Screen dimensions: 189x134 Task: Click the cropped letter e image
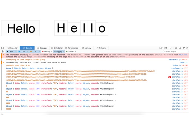[x=74, y=29]
